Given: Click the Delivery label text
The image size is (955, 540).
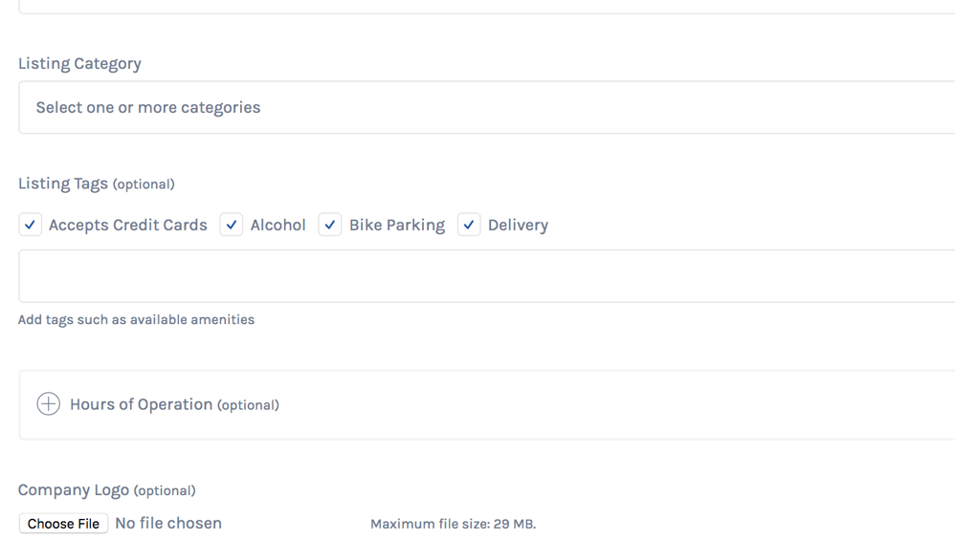Looking at the screenshot, I should (519, 225).
